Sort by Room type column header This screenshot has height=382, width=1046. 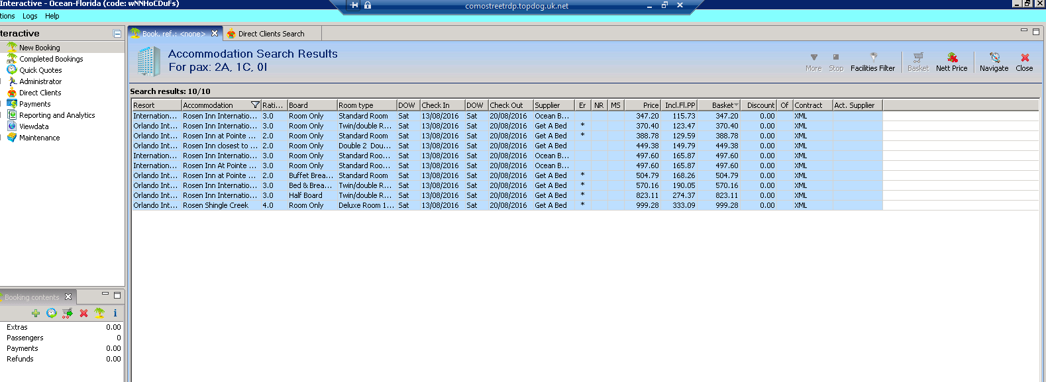[x=366, y=105]
